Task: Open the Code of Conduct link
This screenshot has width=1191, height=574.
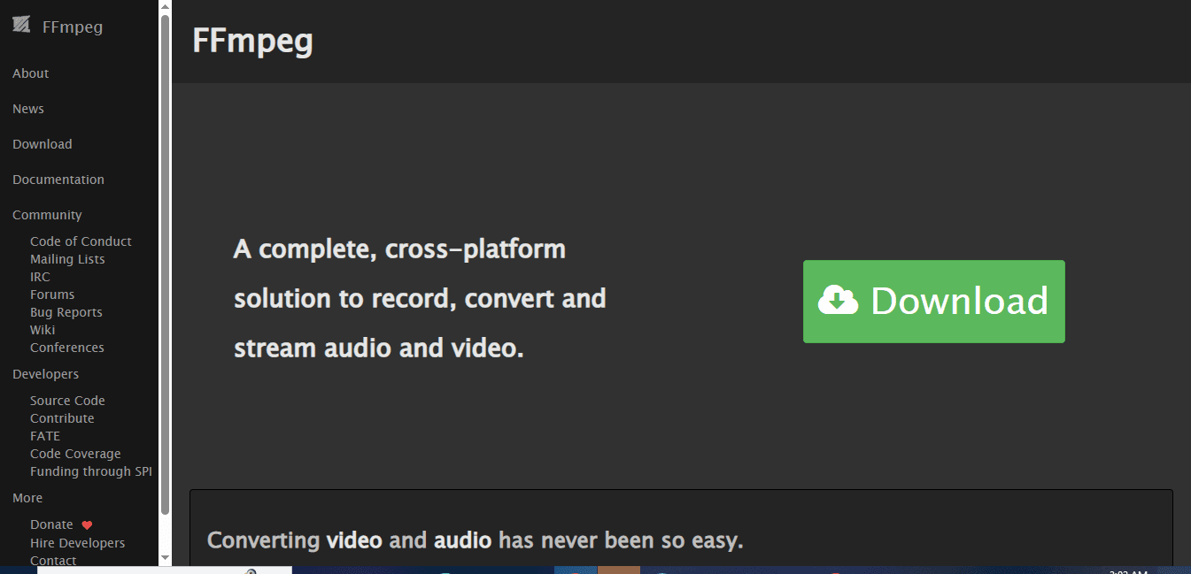Action: tap(81, 241)
